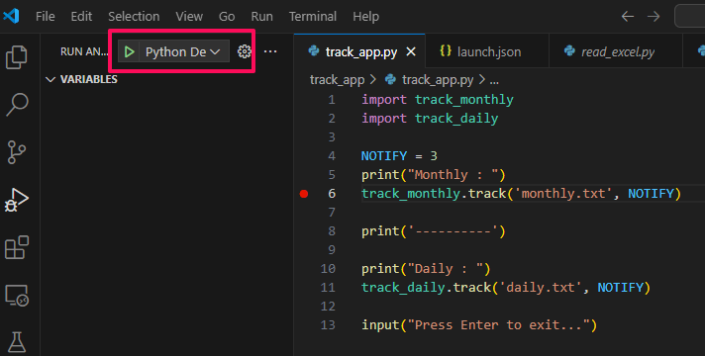Click the VS Code logo icon
Screen dimensions: 705x356
pyautogui.click(x=11, y=16)
